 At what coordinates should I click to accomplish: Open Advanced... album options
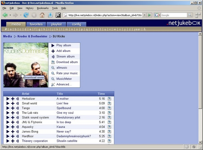point(64,84)
